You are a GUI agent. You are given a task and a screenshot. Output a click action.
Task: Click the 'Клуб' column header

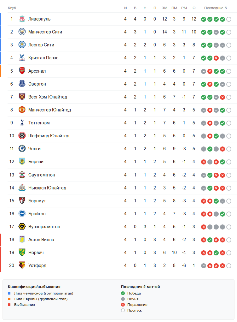tap(12, 8)
